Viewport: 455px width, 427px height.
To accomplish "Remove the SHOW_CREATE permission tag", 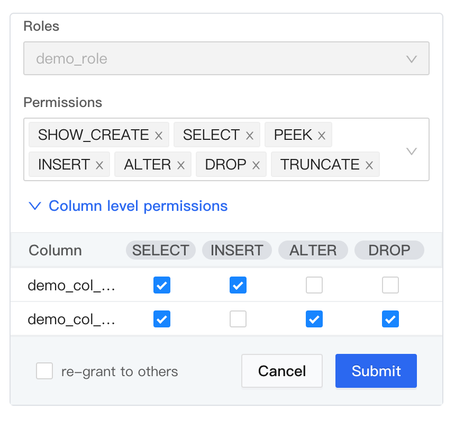I will pos(159,136).
